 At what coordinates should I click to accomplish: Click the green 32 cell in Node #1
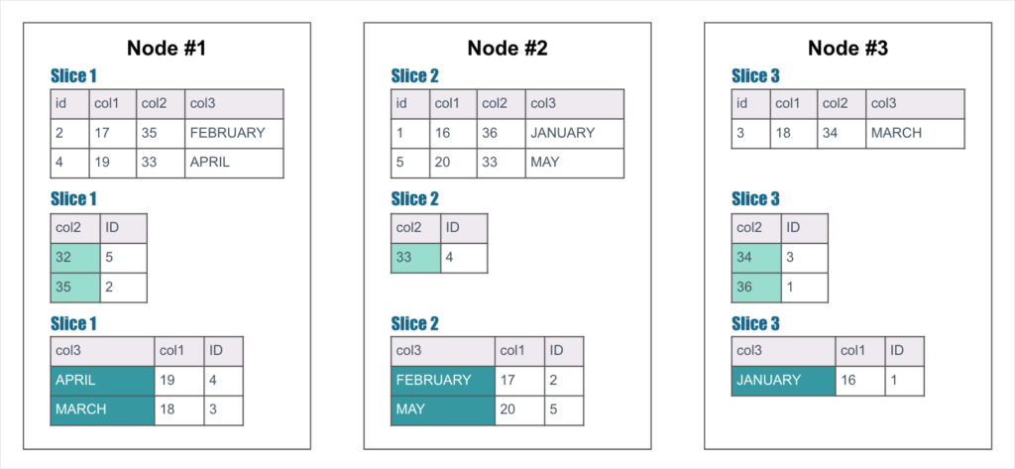[x=75, y=257]
